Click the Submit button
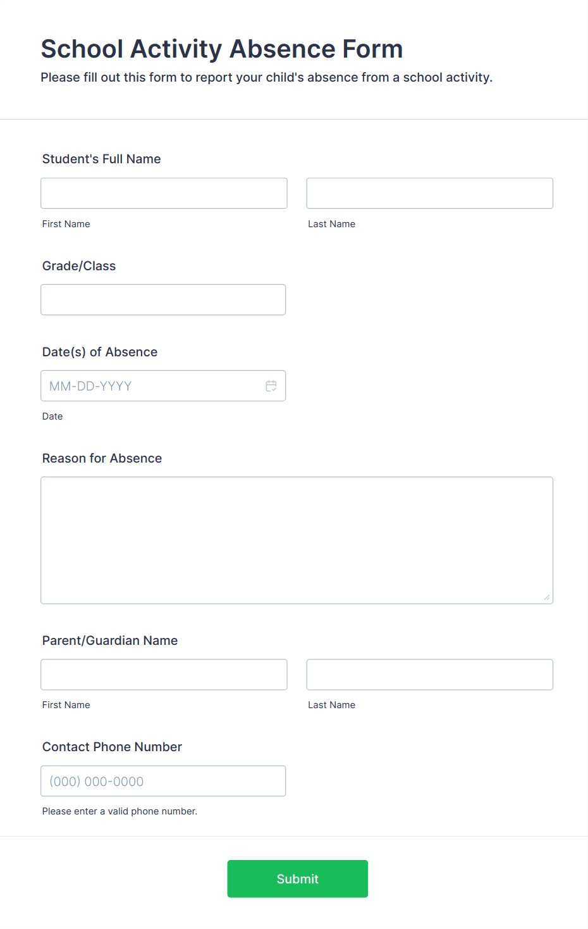The width and height of the screenshot is (588, 929). click(x=297, y=878)
